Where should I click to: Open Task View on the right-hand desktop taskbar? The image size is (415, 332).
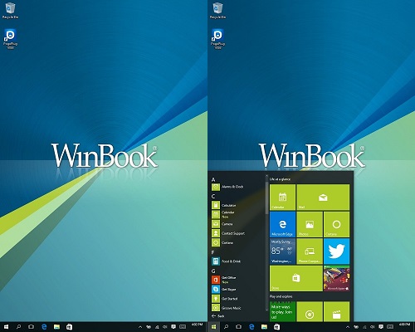pos(239,327)
